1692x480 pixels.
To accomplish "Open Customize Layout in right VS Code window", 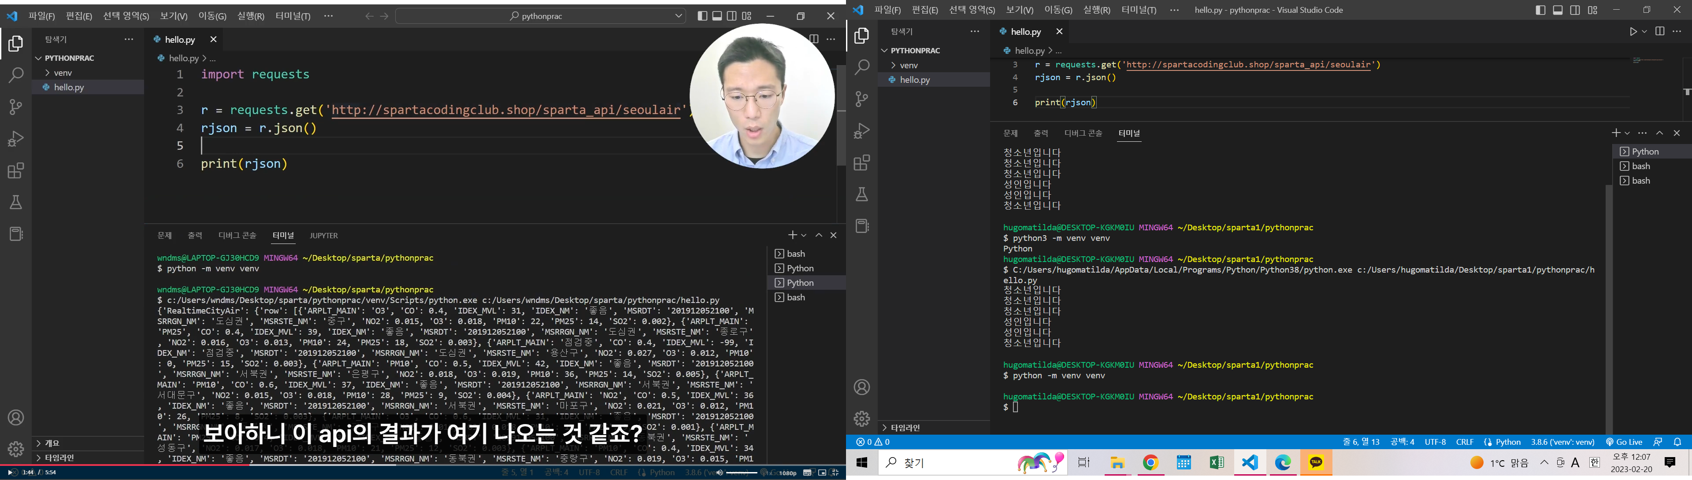I will point(1592,10).
